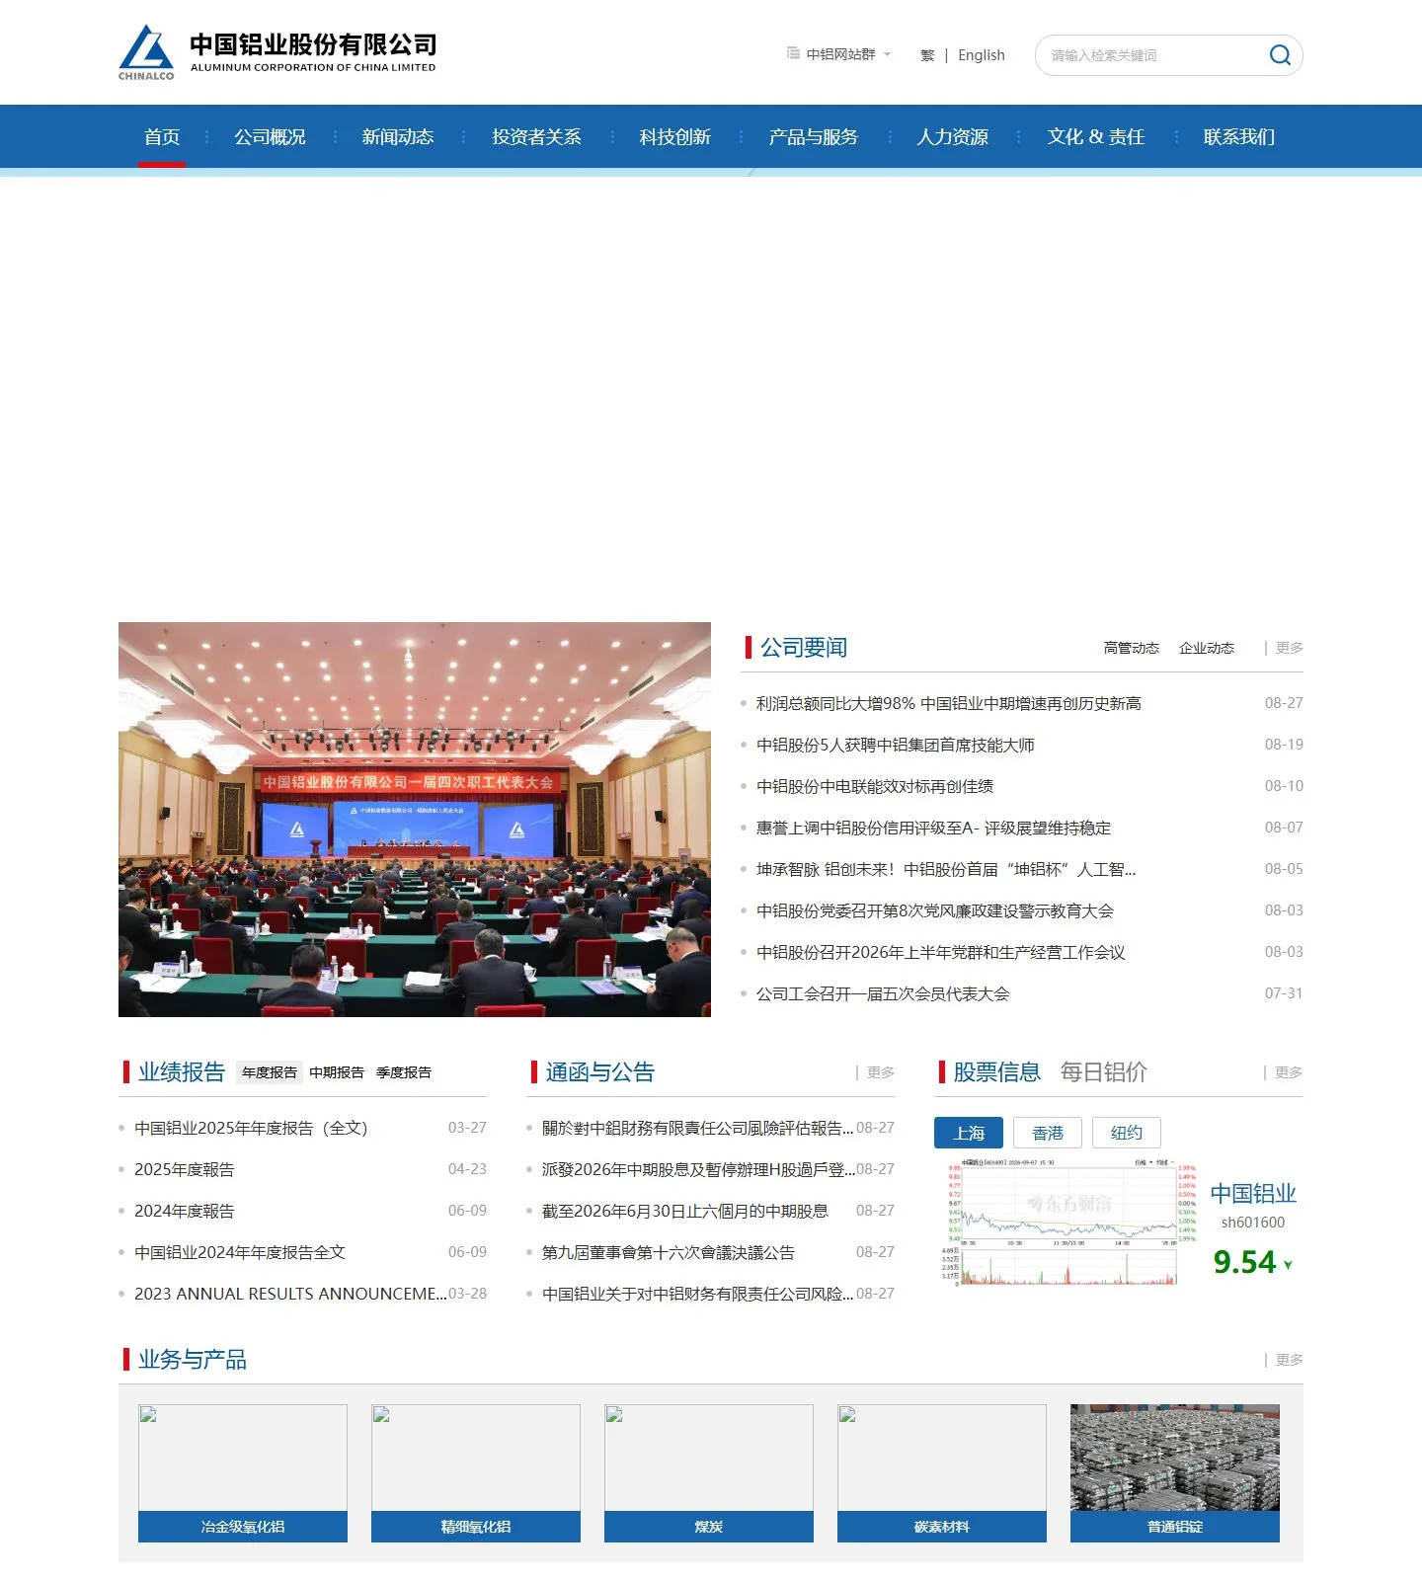Open news 坤承智脉 铝创未来 article

tap(946, 869)
